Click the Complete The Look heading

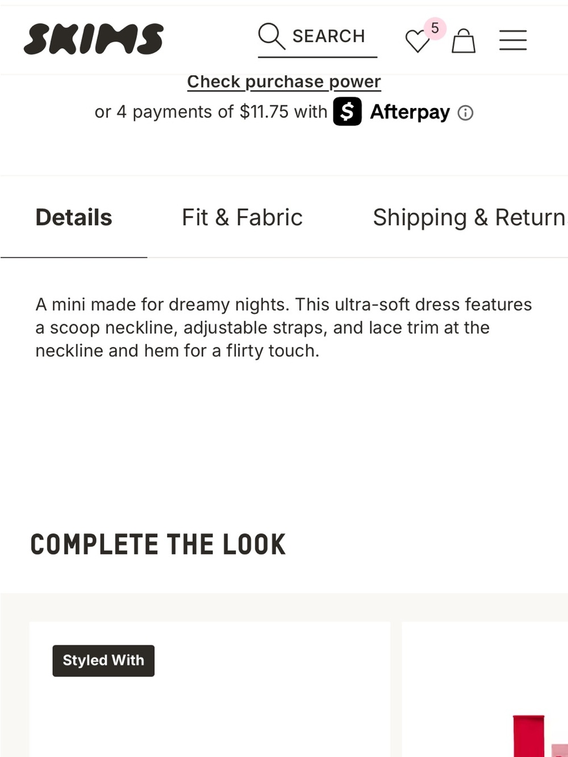(x=158, y=545)
